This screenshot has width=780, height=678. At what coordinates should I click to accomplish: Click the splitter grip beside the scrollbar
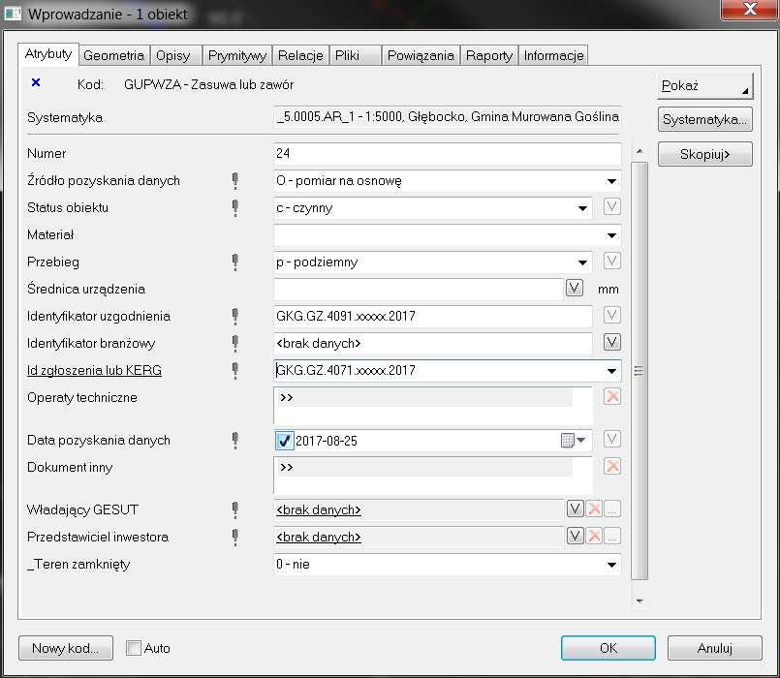click(639, 371)
